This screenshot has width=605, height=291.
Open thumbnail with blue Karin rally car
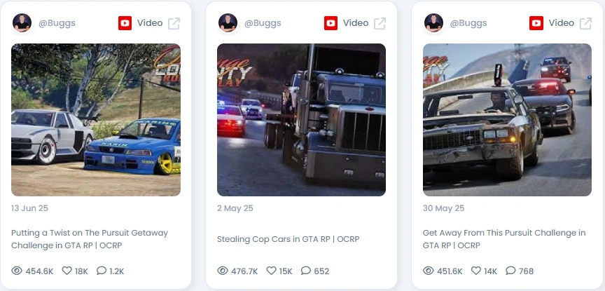coord(96,120)
